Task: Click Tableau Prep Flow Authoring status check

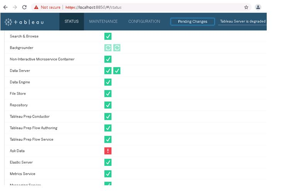Action: click(108, 128)
